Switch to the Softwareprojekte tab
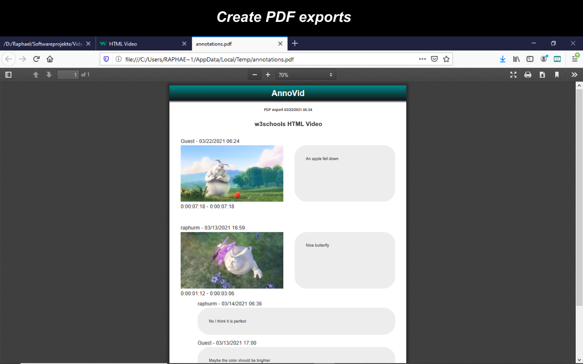583x364 pixels. click(48, 44)
